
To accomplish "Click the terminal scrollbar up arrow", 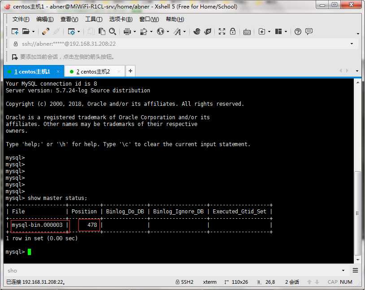I will [x=357, y=82].
